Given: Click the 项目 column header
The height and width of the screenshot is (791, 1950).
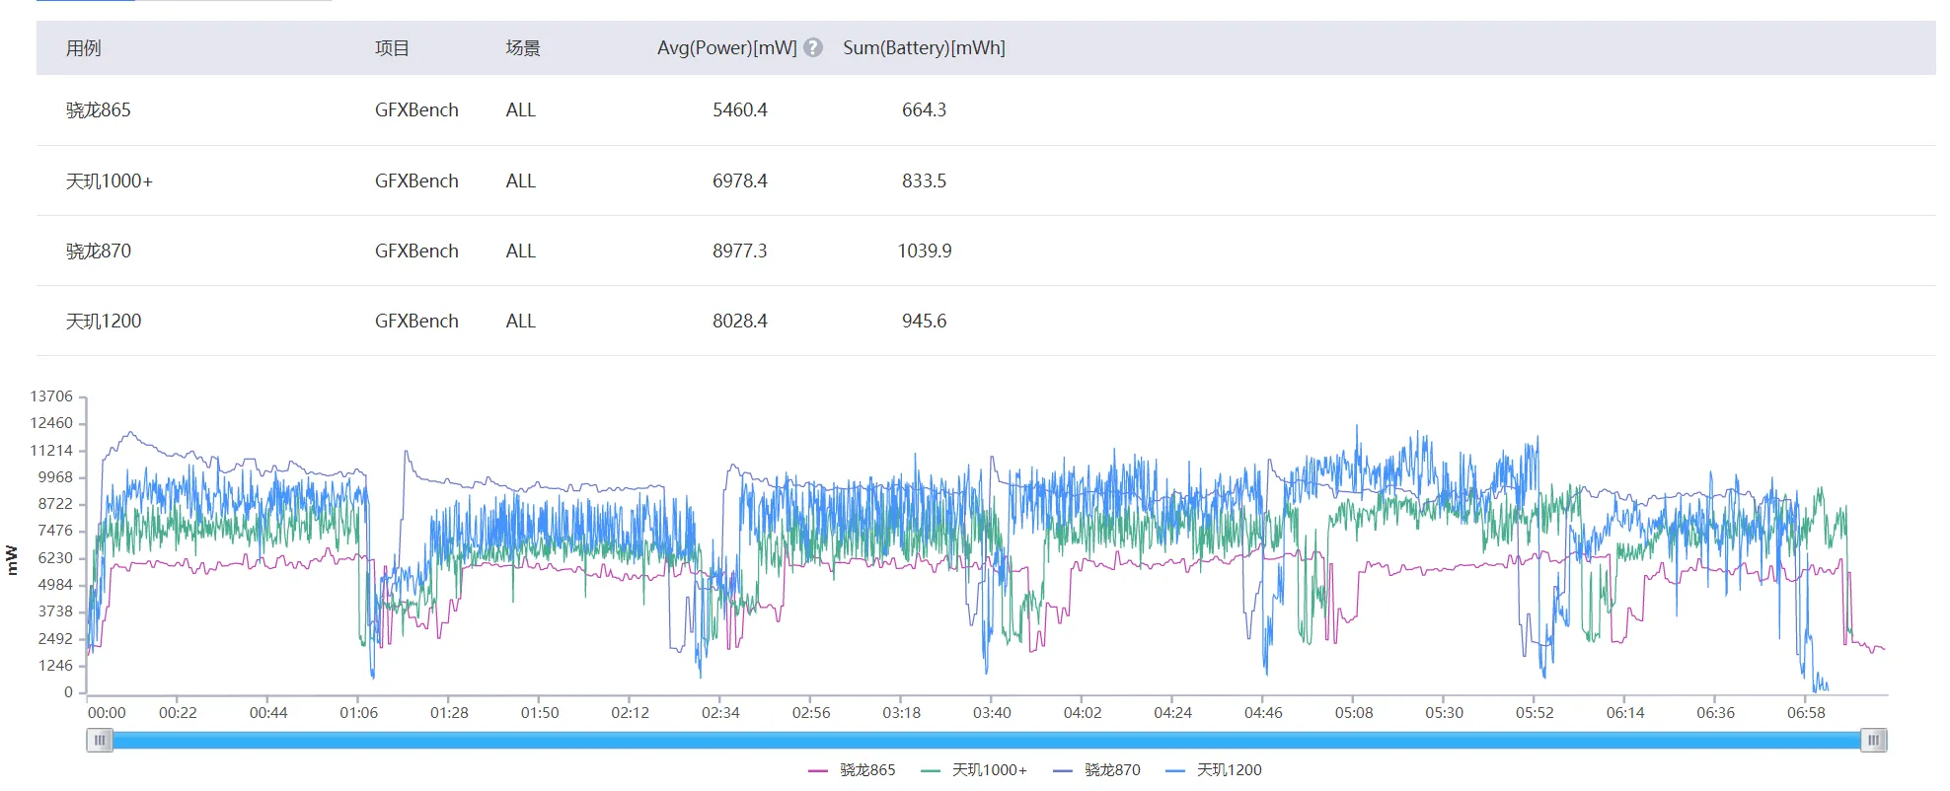Looking at the screenshot, I should [392, 48].
